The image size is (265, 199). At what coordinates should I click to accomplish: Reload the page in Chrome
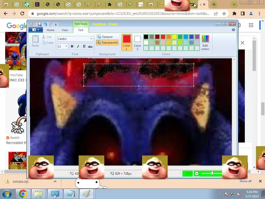[22, 13]
